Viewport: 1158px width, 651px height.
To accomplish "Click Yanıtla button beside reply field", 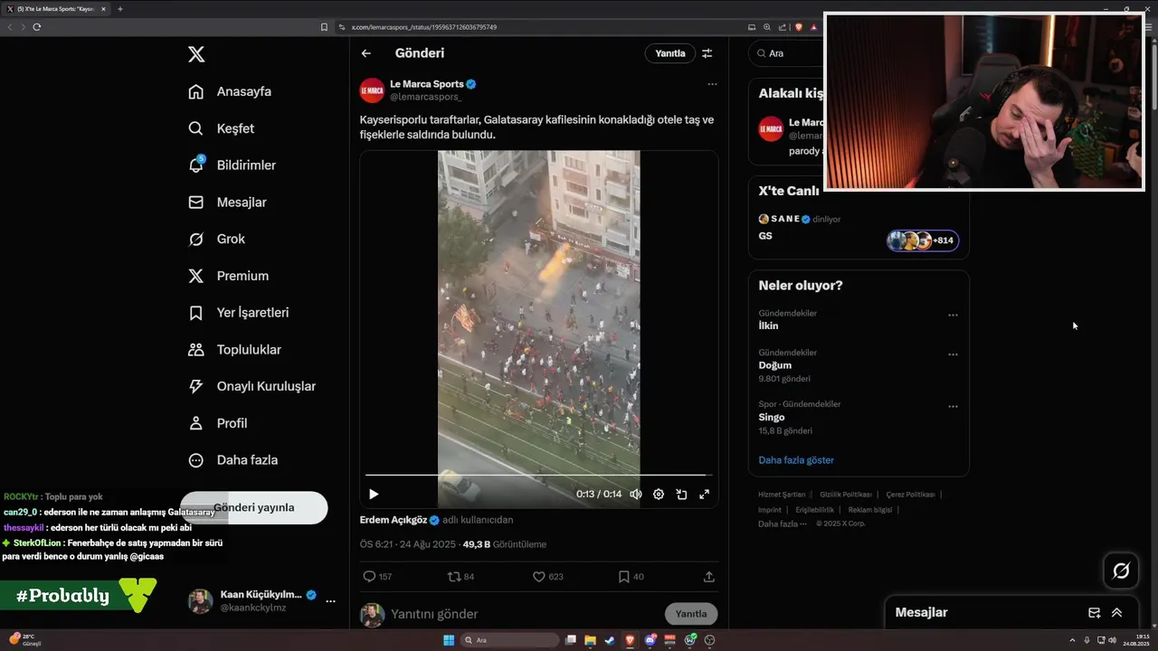I will click(x=691, y=614).
